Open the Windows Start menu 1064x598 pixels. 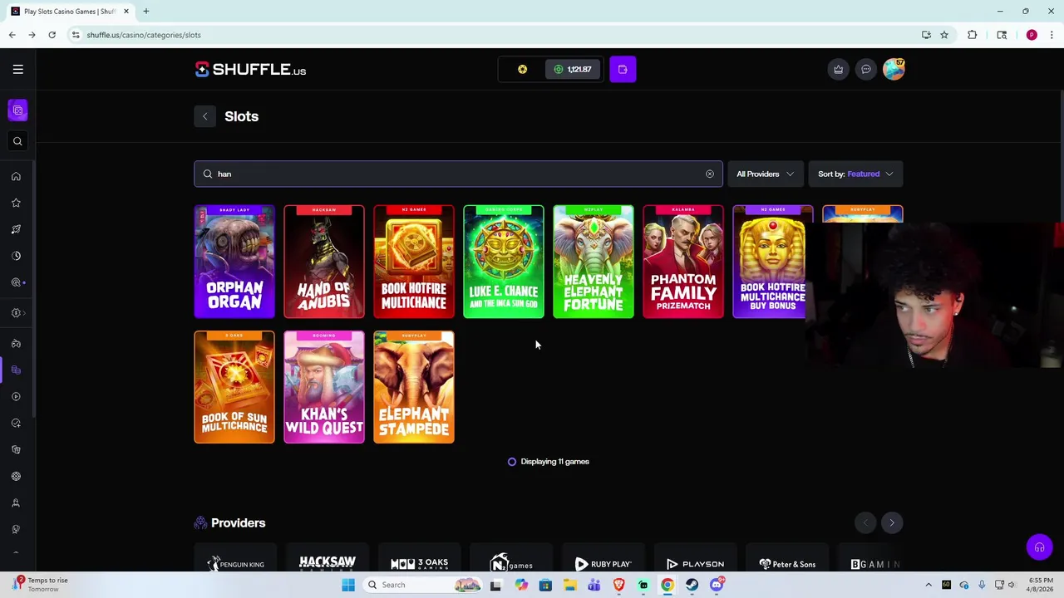point(348,585)
